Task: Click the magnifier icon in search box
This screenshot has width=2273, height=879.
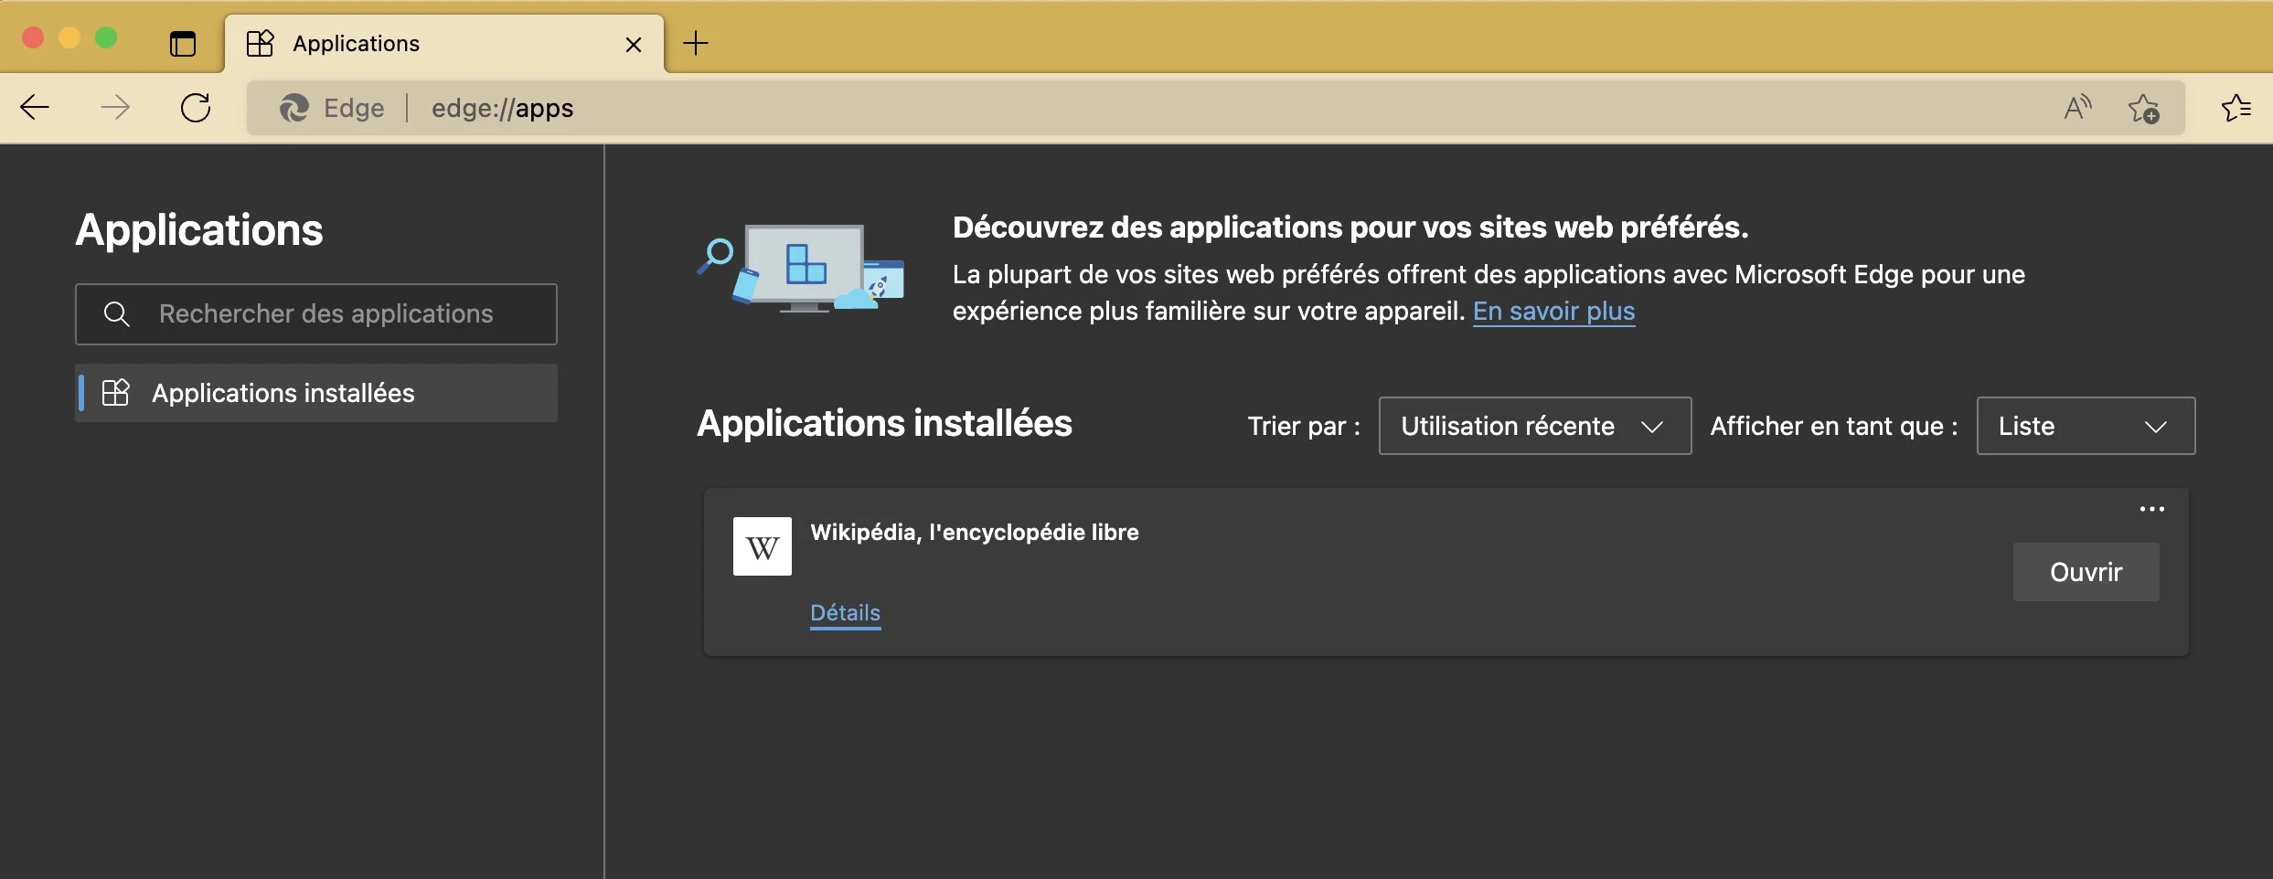Action: 117,313
